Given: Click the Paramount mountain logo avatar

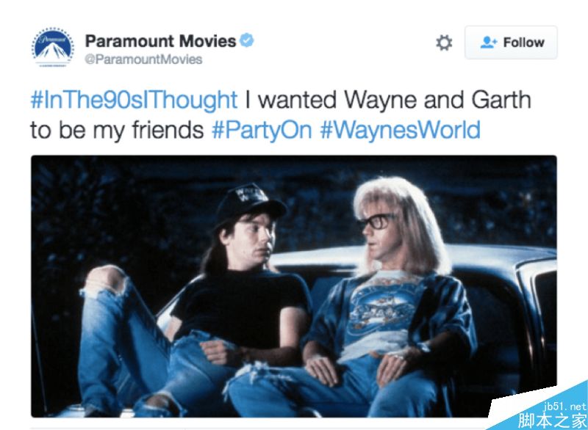Looking at the screenshot, I should [52, 47].
